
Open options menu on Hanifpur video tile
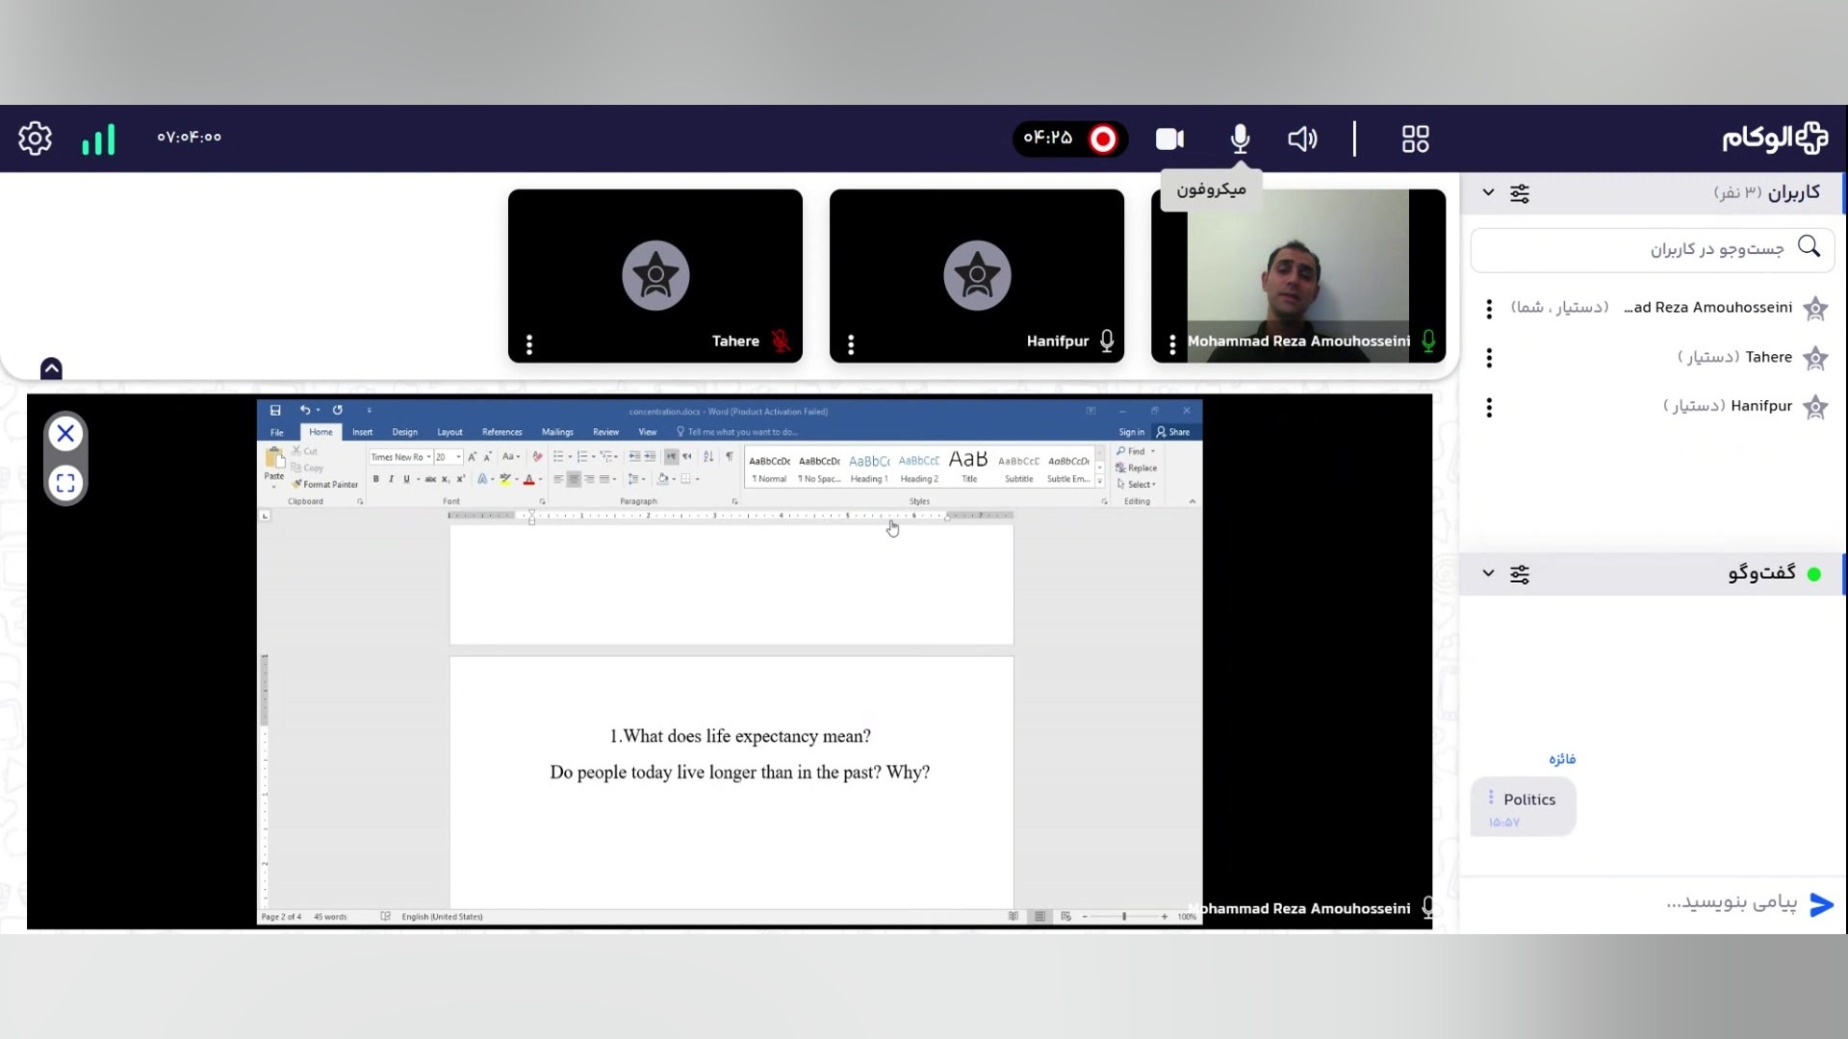click(851, 343)
